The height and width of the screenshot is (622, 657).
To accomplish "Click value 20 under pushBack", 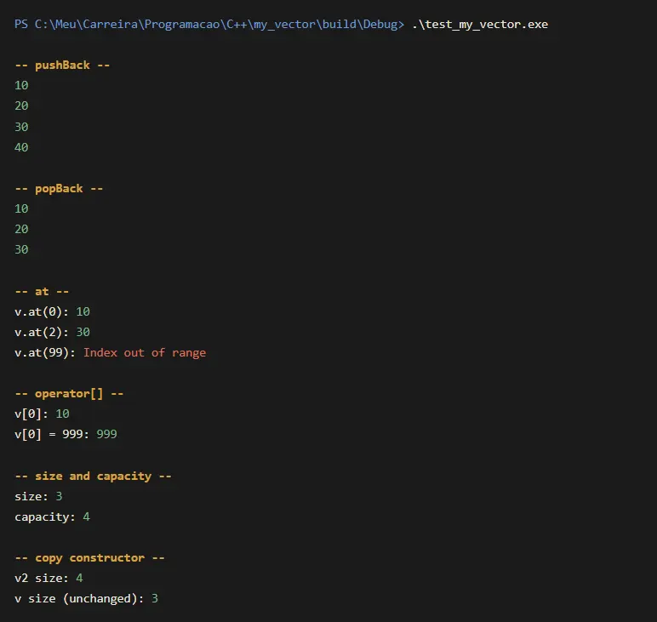I will tap(21, 106).
